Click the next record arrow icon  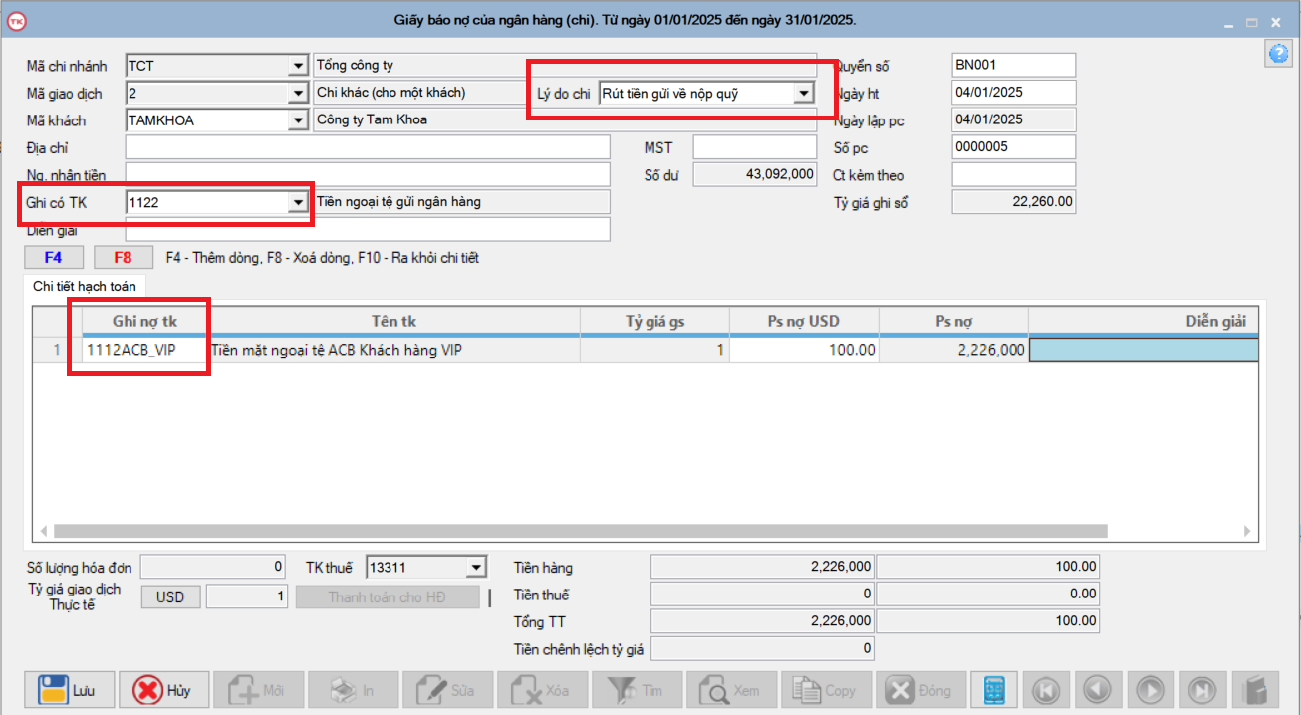click(x=1150, y=689)
